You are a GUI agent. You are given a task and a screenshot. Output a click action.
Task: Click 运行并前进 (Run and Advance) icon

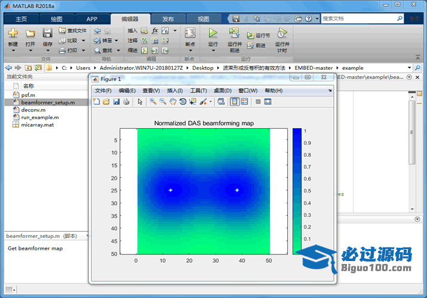[x=234, y=33]
